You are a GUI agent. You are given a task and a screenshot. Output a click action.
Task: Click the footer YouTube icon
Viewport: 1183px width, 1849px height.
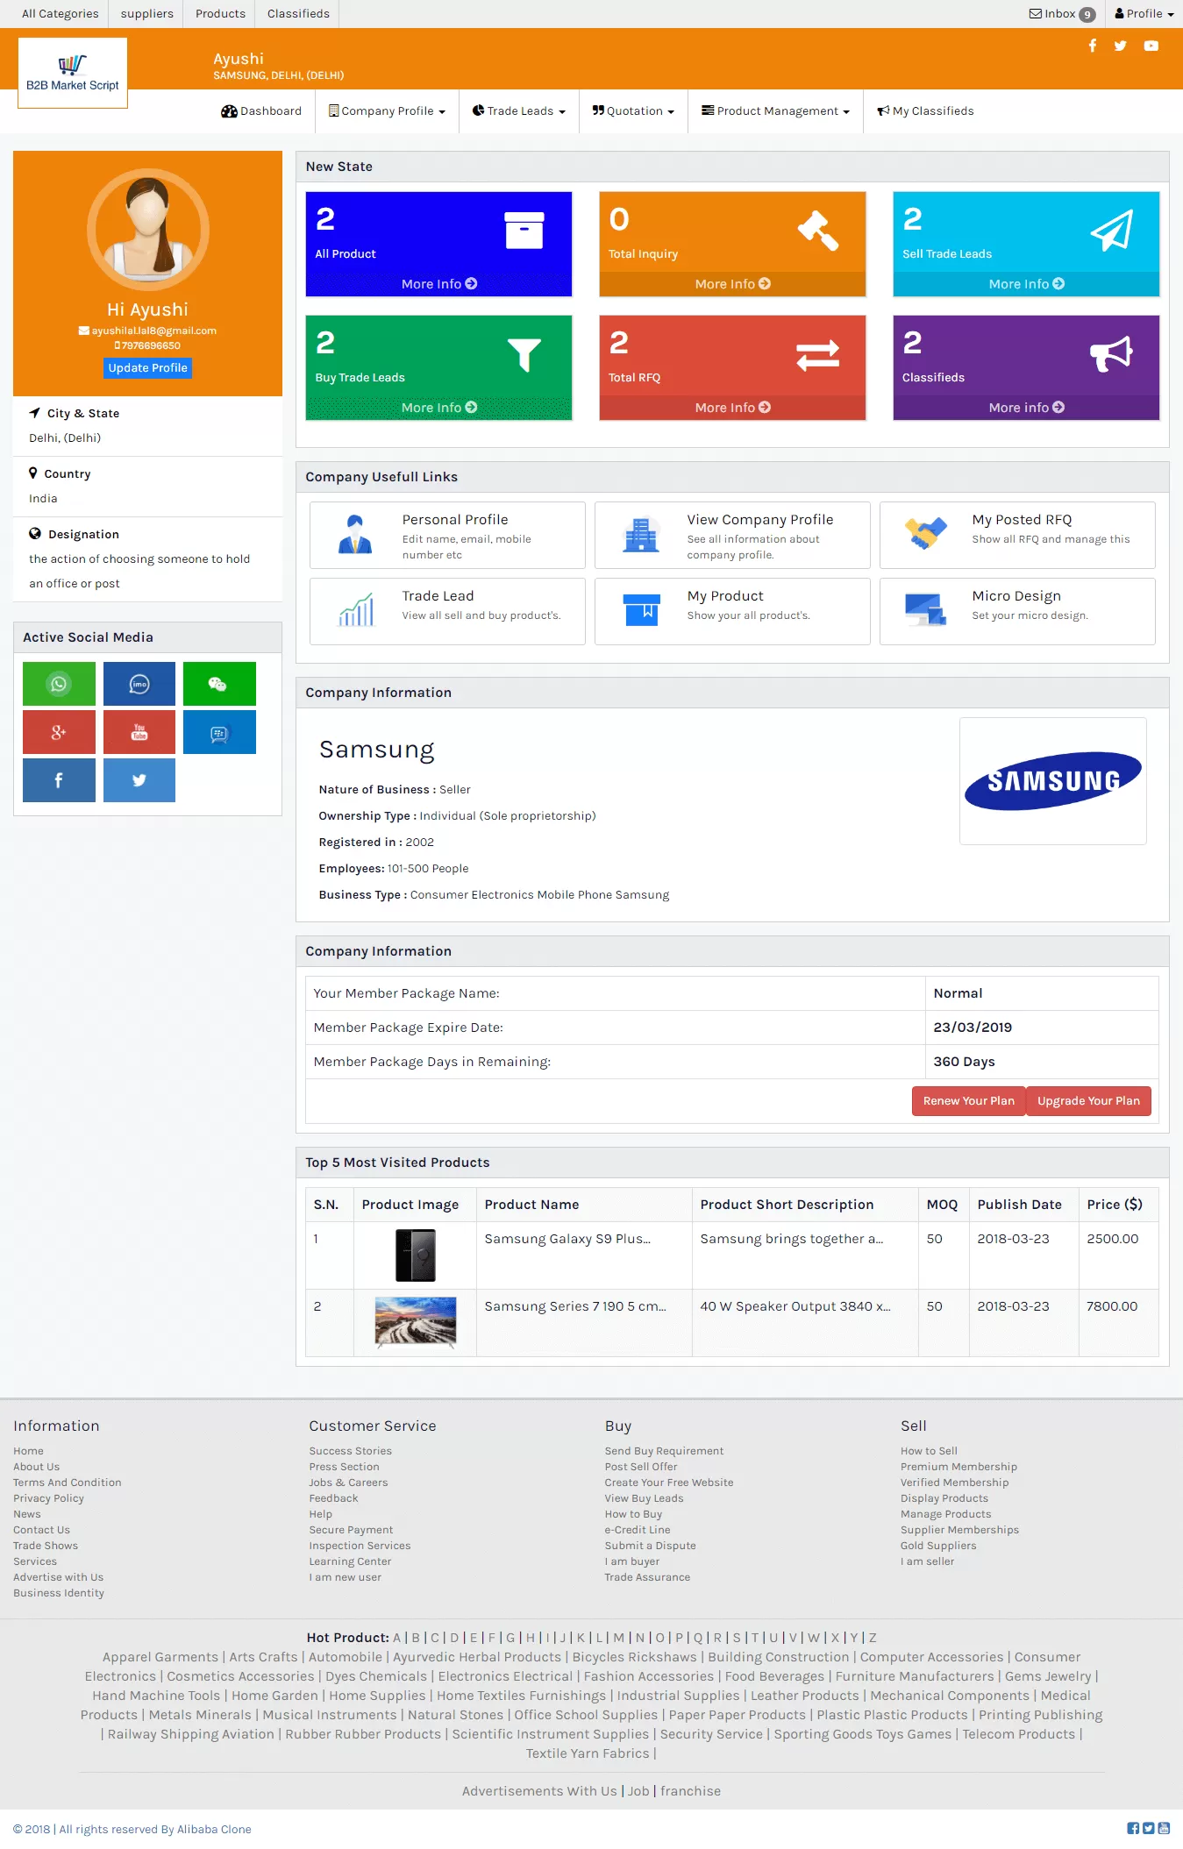click(x=1164, y=1828)
